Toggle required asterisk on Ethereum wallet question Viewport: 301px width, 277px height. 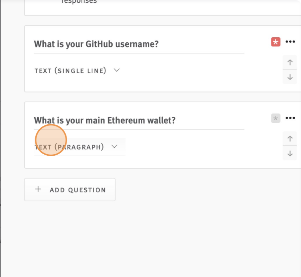[x=276, y=118]
